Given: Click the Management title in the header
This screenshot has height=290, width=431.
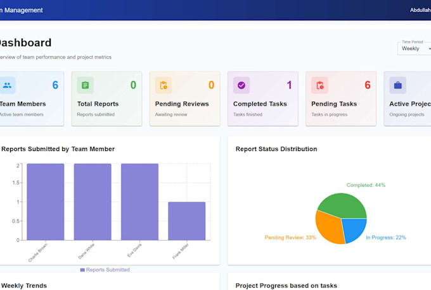Looking at the screenshot, I should pos(22,10).
